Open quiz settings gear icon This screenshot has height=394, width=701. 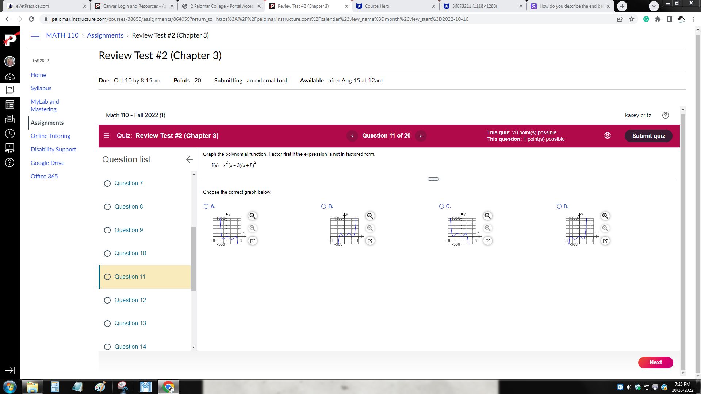pos(607,135)
